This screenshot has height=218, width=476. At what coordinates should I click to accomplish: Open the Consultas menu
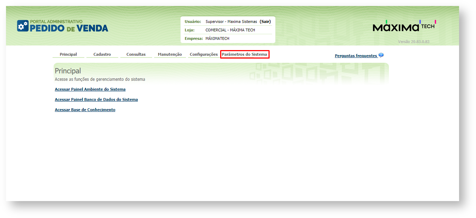[136, 54]
